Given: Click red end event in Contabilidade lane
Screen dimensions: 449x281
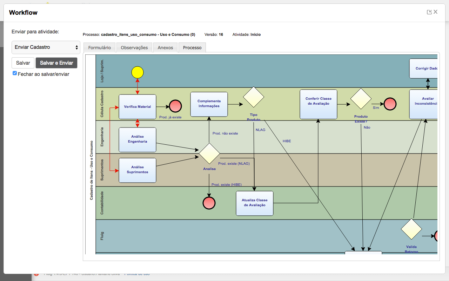Looking at the screenshot, I should [209, 203].
